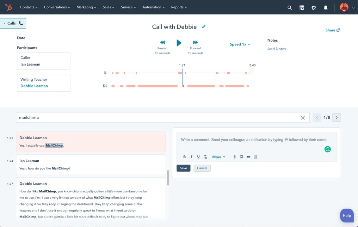This screenshot has width=358, height=227.
Task: Open the Marketing menu
Action: point(86,7)
